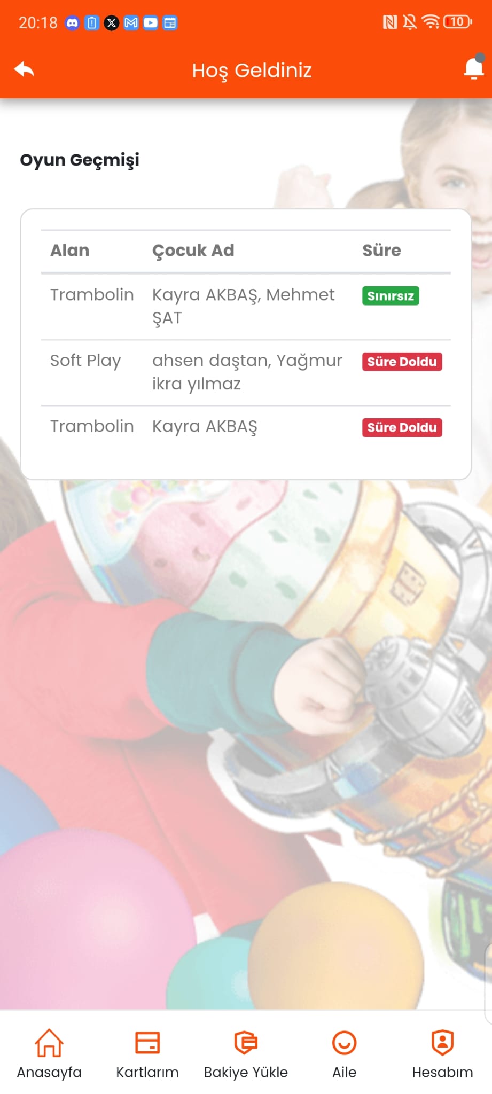Select the Bakiye Yükle icon

point(246,1043)
